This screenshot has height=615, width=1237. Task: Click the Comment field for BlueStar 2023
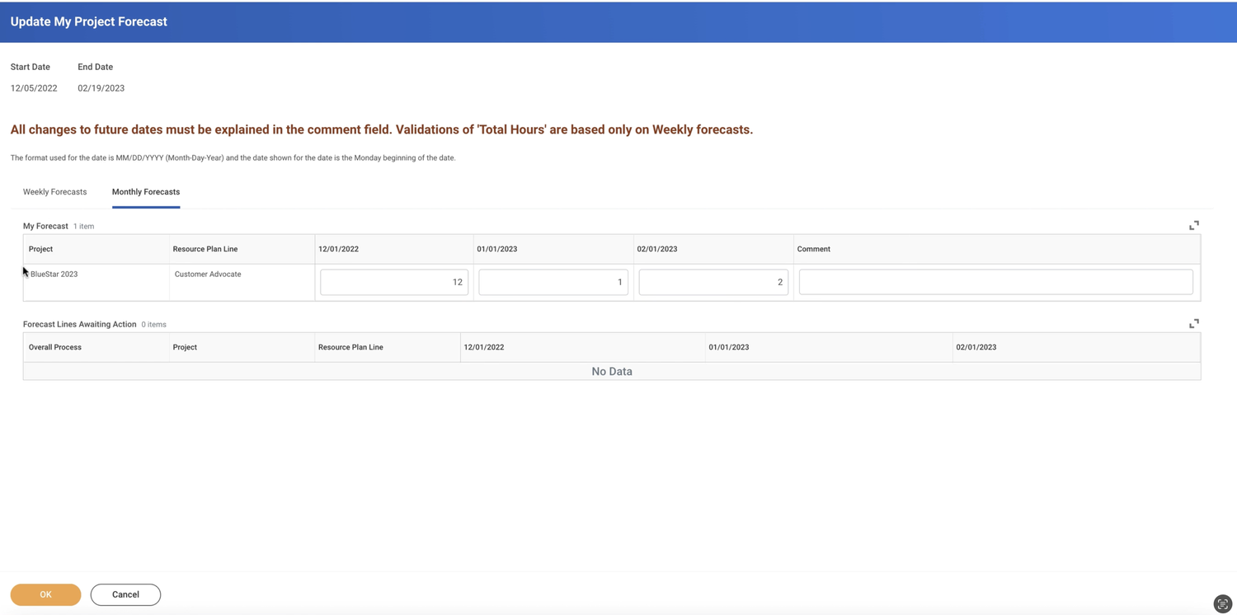[995, 281]
